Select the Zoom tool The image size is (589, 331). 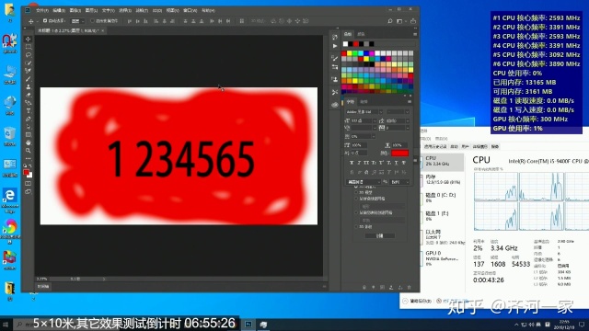coord(29,151)
